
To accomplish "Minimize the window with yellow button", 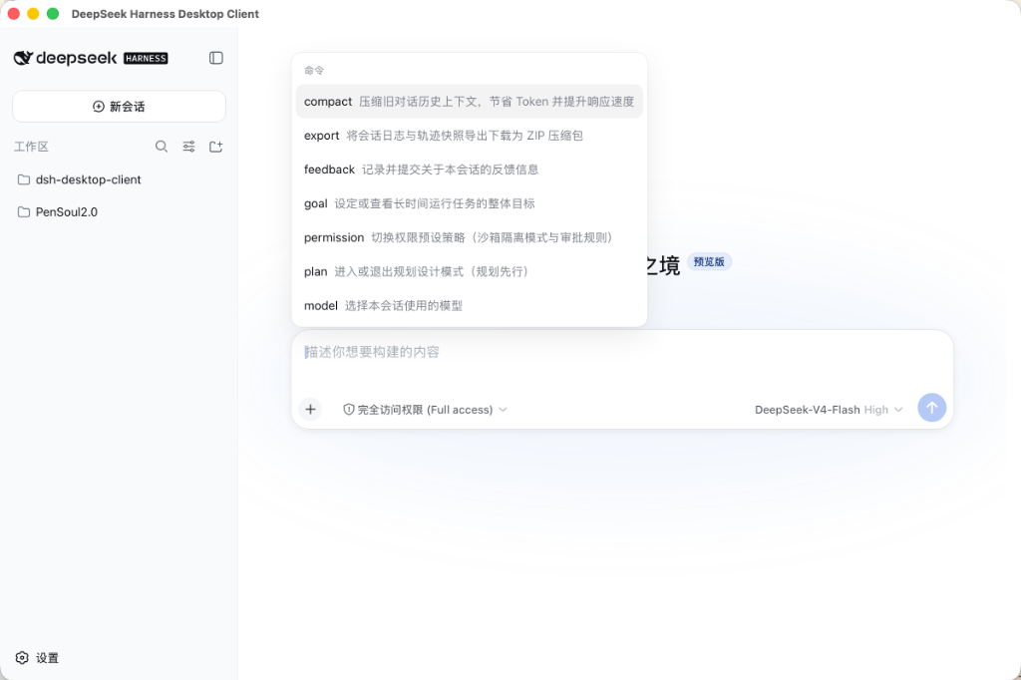I will point(33,14).
